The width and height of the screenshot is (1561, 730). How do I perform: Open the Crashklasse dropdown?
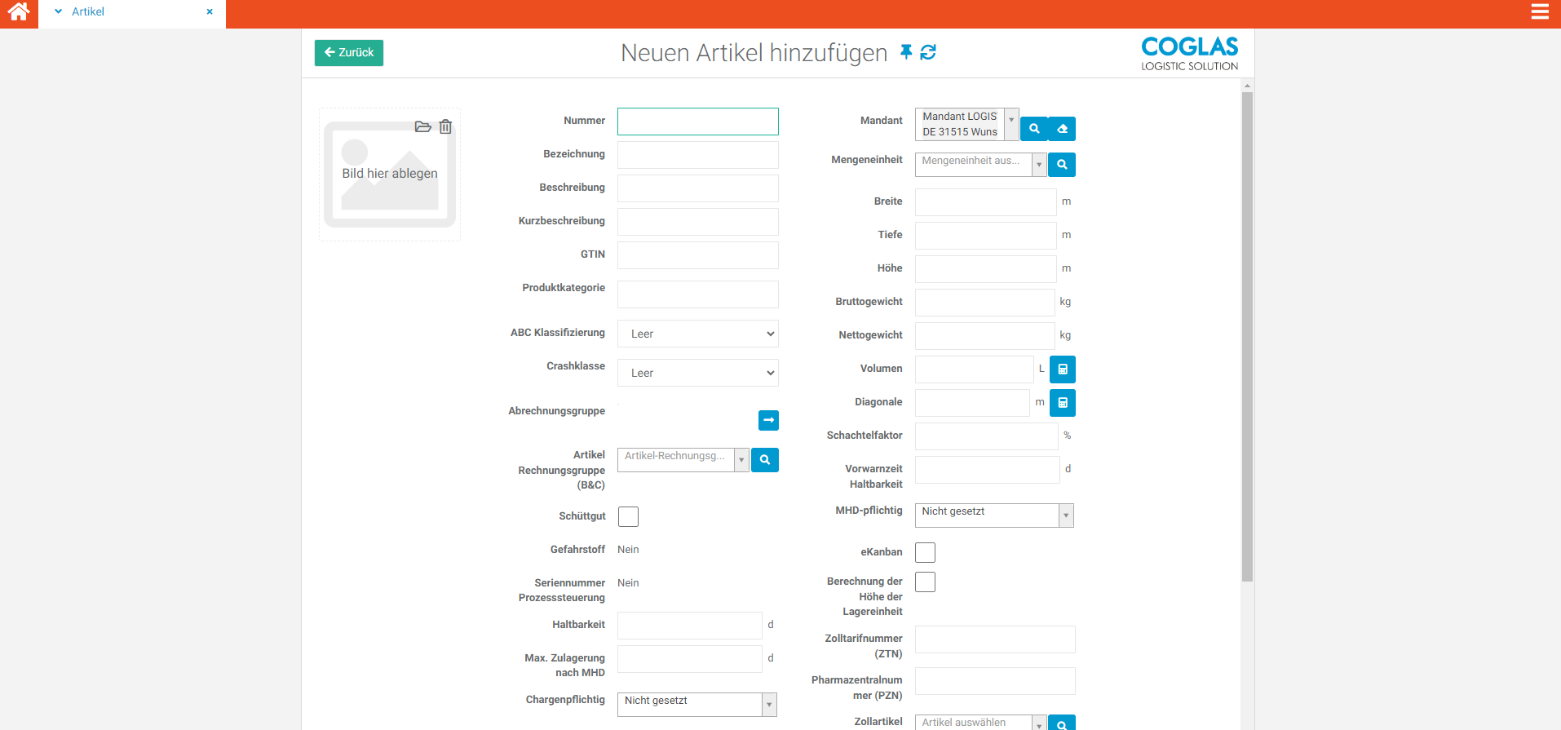[x=697, y=373]
